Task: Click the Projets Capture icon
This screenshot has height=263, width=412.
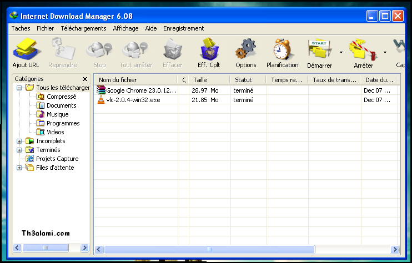Action: 29,159
